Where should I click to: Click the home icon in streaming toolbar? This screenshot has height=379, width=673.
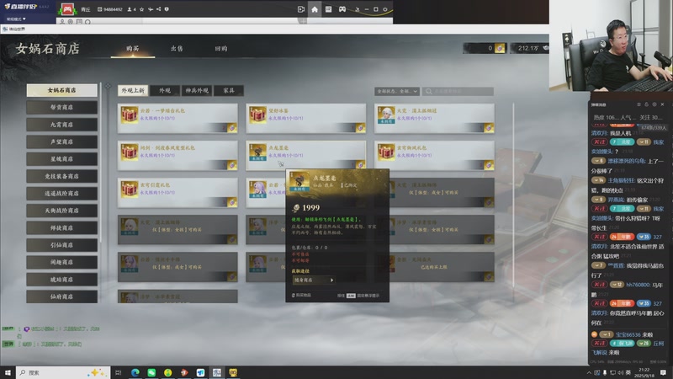(315, 9)
